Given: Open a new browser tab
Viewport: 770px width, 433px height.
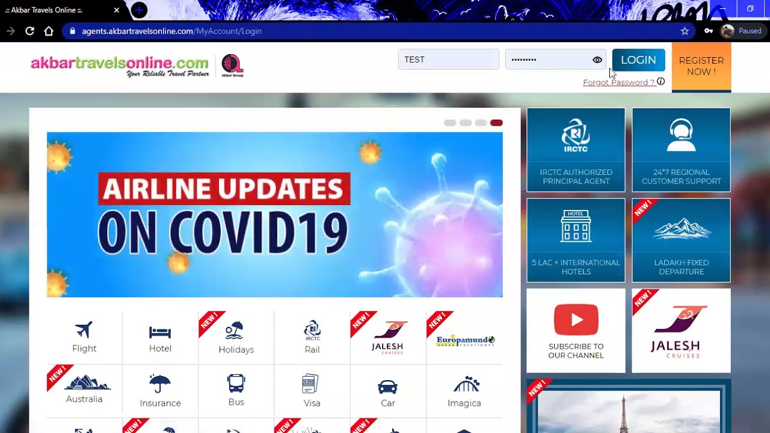Looking at the screenshot, I should click(139, 10).
